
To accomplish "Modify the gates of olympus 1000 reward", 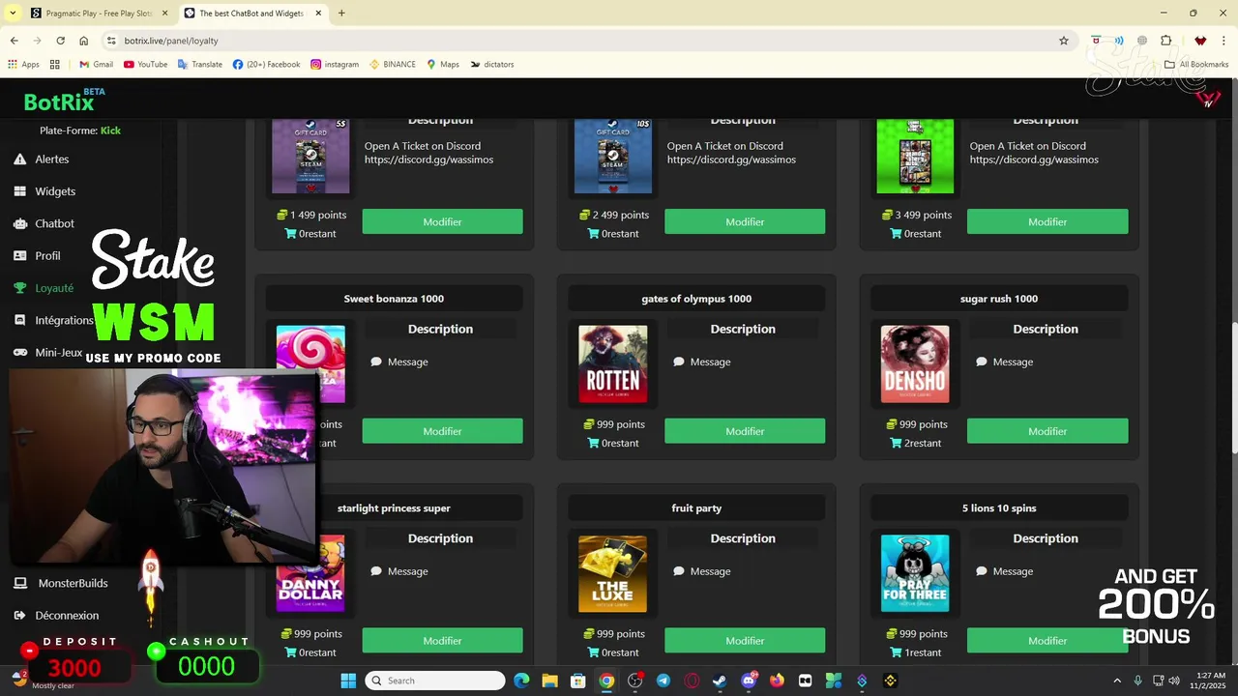I will tap(745, 431).
